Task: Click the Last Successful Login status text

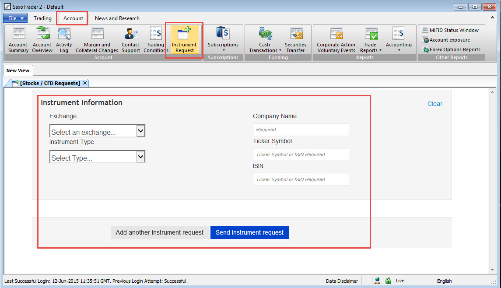Action: click(96, 281)
